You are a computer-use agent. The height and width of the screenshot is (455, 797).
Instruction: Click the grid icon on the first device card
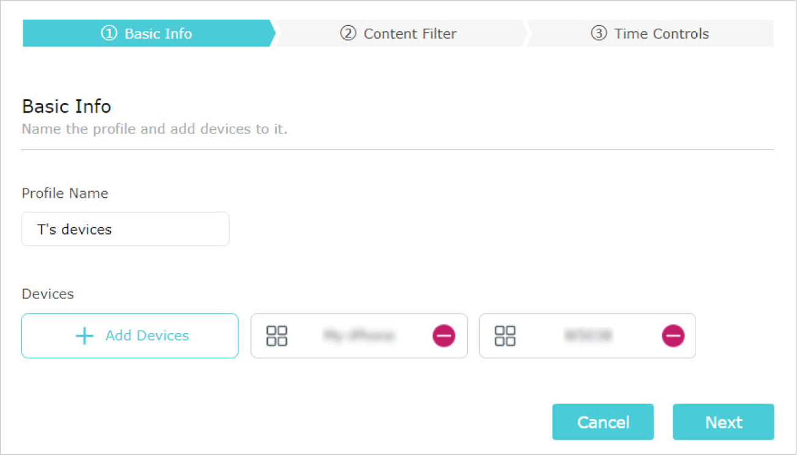[277, 336]
